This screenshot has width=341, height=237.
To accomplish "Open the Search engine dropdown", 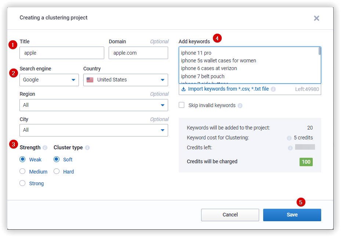I will point(49,80).
